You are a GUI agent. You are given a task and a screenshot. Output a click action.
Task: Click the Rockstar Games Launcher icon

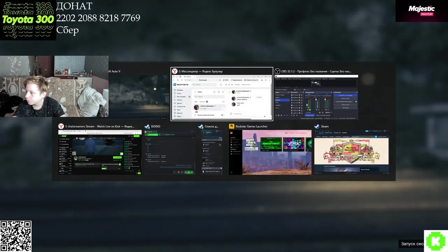coord(231,126)
